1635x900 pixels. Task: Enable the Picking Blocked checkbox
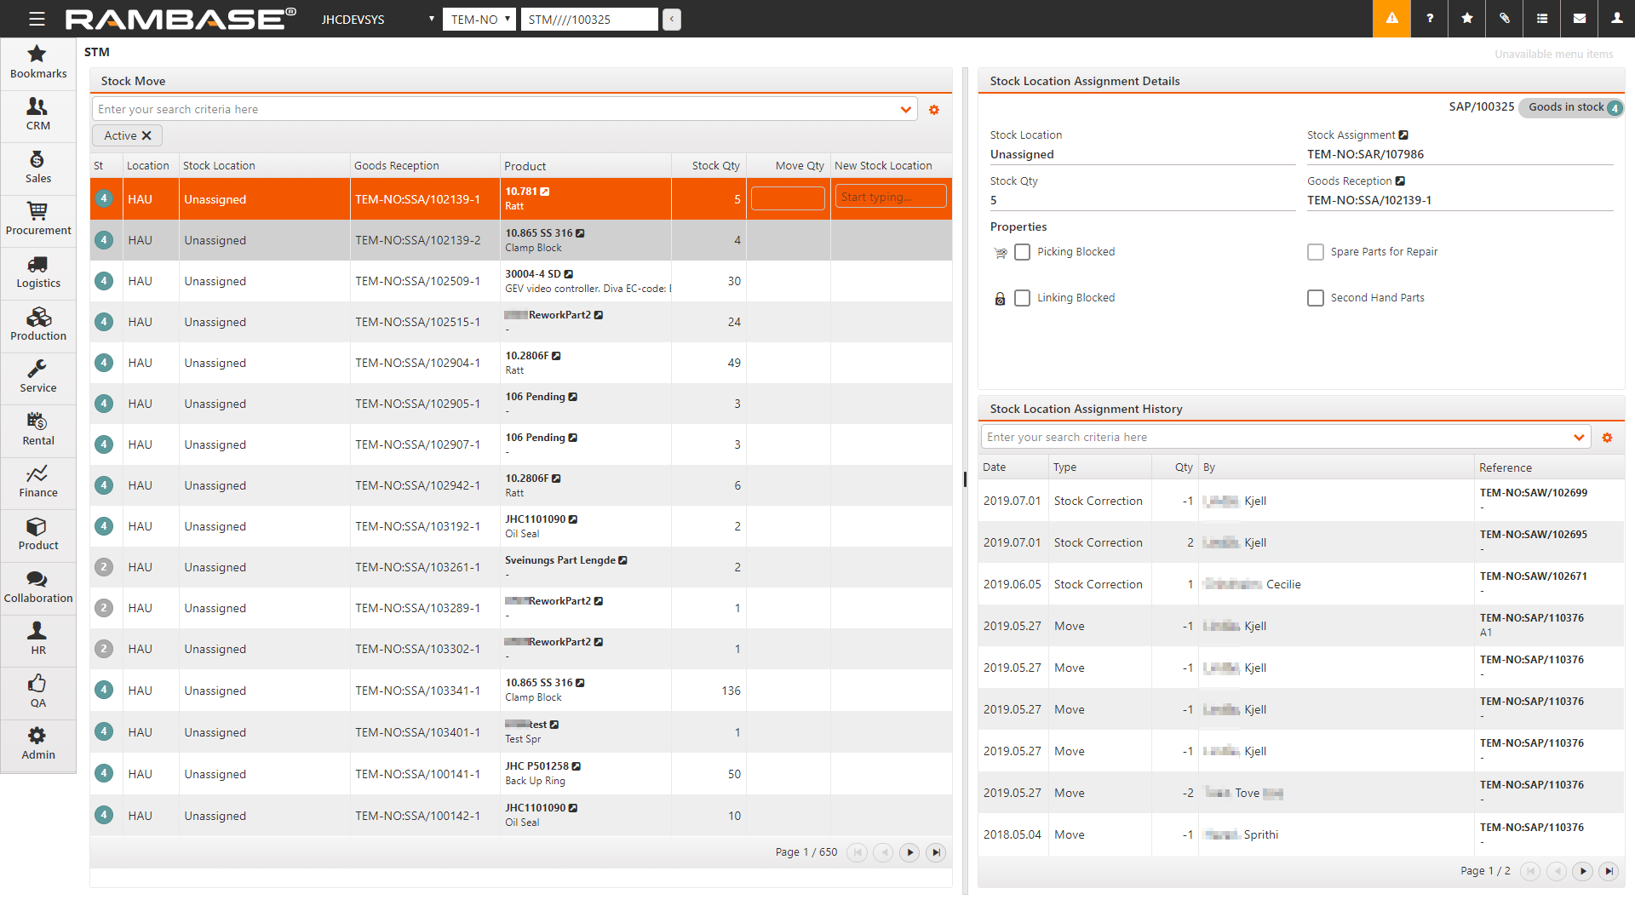pyautogui.click(x=1023, y=252)
